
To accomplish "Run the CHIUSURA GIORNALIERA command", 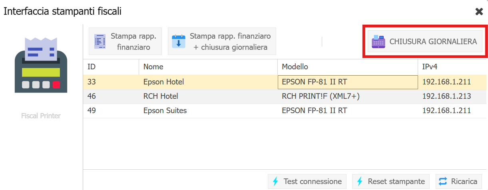I will tap(425, 41).
